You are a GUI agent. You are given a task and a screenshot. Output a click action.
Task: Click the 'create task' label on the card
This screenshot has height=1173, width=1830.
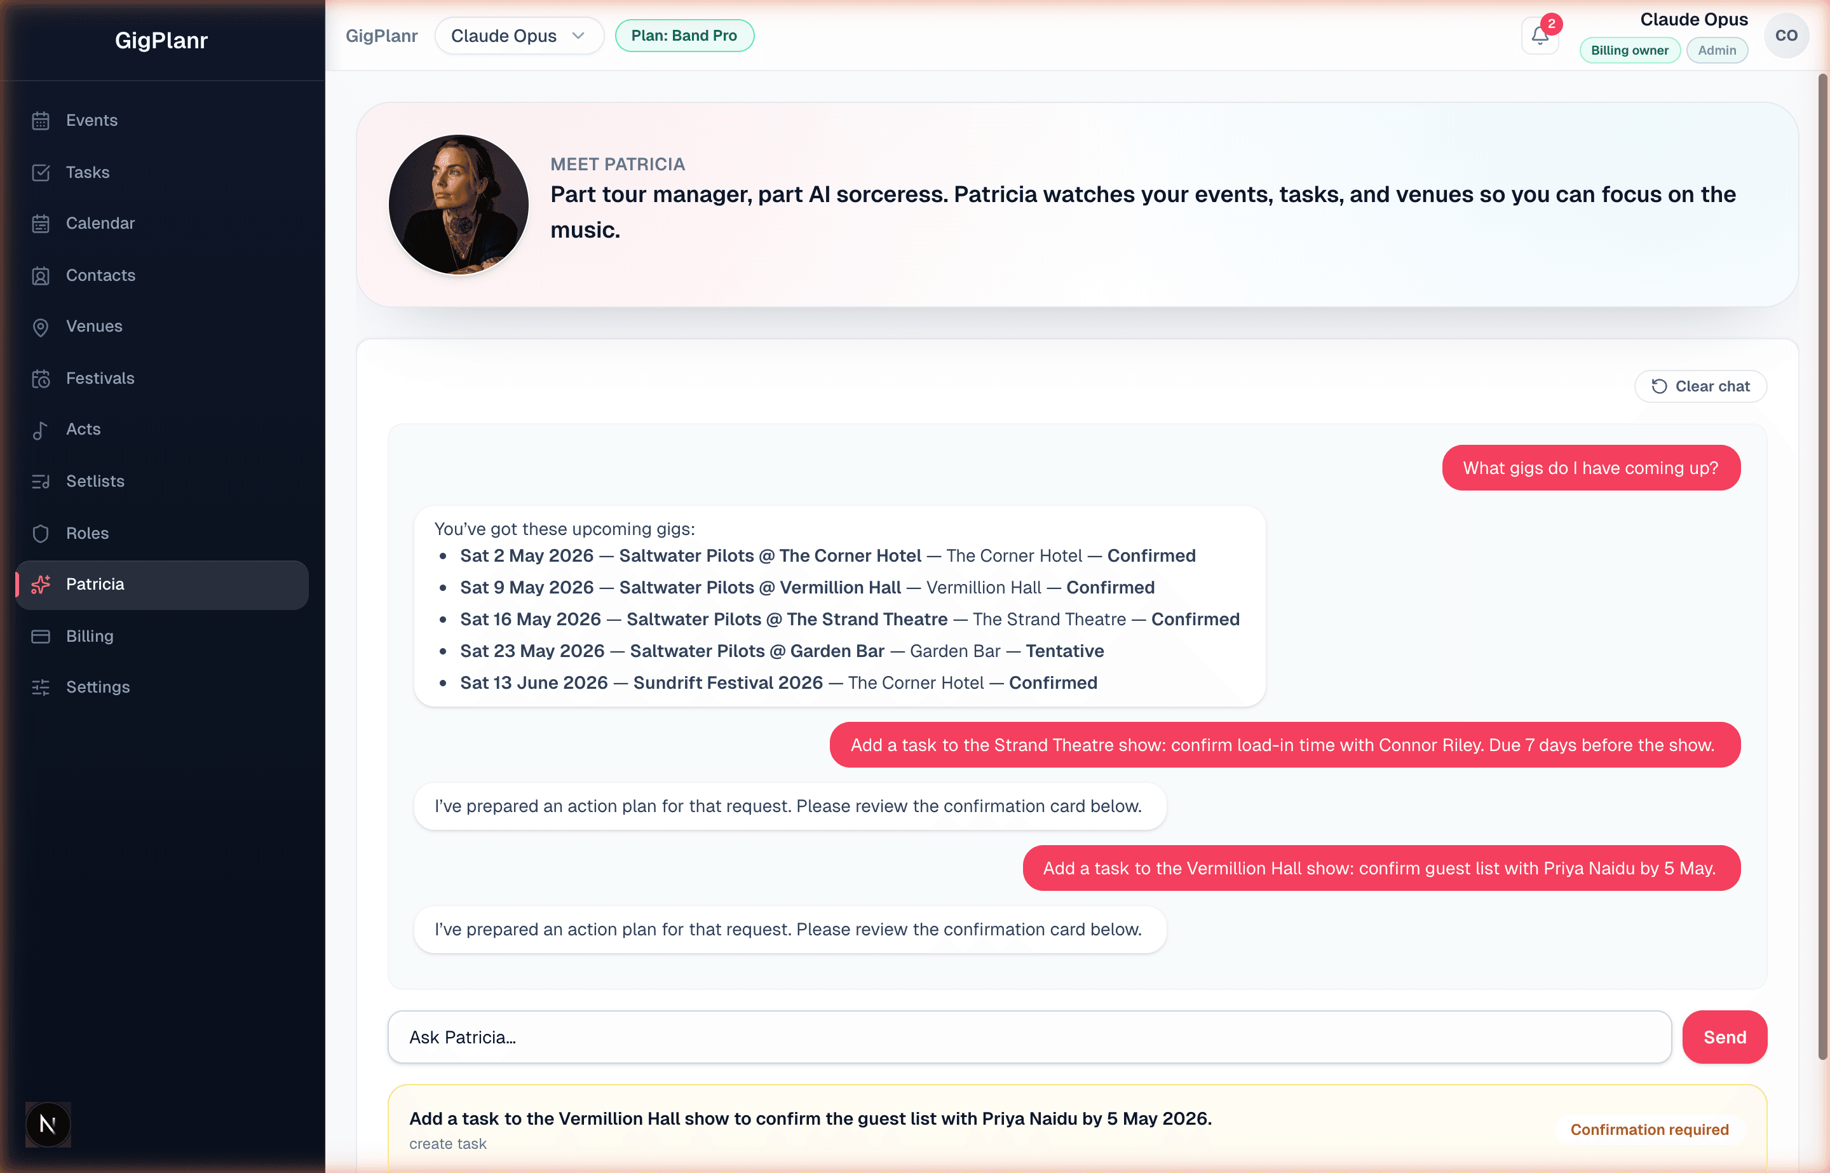click(448, 1144)
